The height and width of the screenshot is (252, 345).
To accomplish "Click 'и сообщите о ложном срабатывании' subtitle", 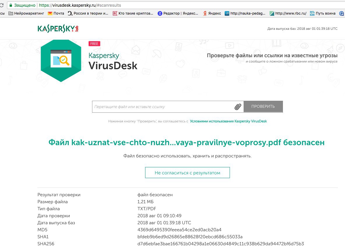I will (292, 62).
